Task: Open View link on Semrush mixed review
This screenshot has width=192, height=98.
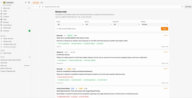Action: tap(166, 69)
